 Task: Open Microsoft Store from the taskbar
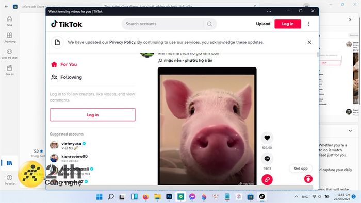[x=251, y=197]
